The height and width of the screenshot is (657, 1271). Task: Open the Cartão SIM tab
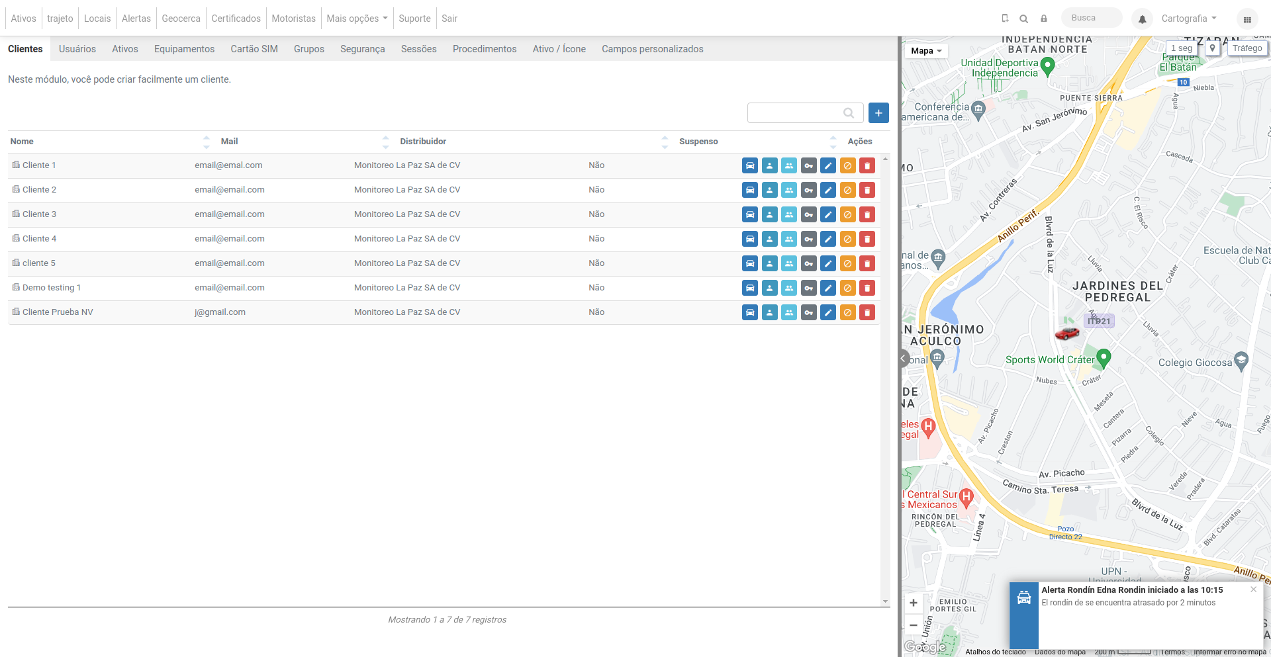pos(254,49)
